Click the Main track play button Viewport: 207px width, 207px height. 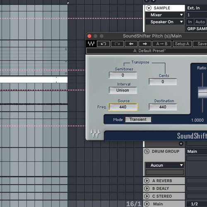tap(147, 204)
